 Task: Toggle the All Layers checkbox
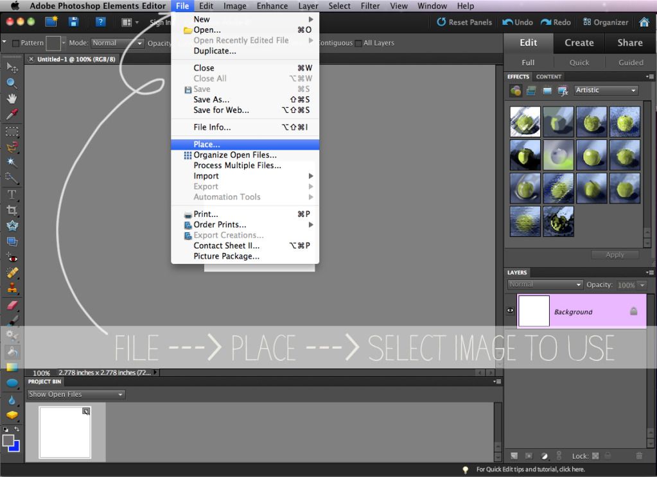(x=358, y=43)
